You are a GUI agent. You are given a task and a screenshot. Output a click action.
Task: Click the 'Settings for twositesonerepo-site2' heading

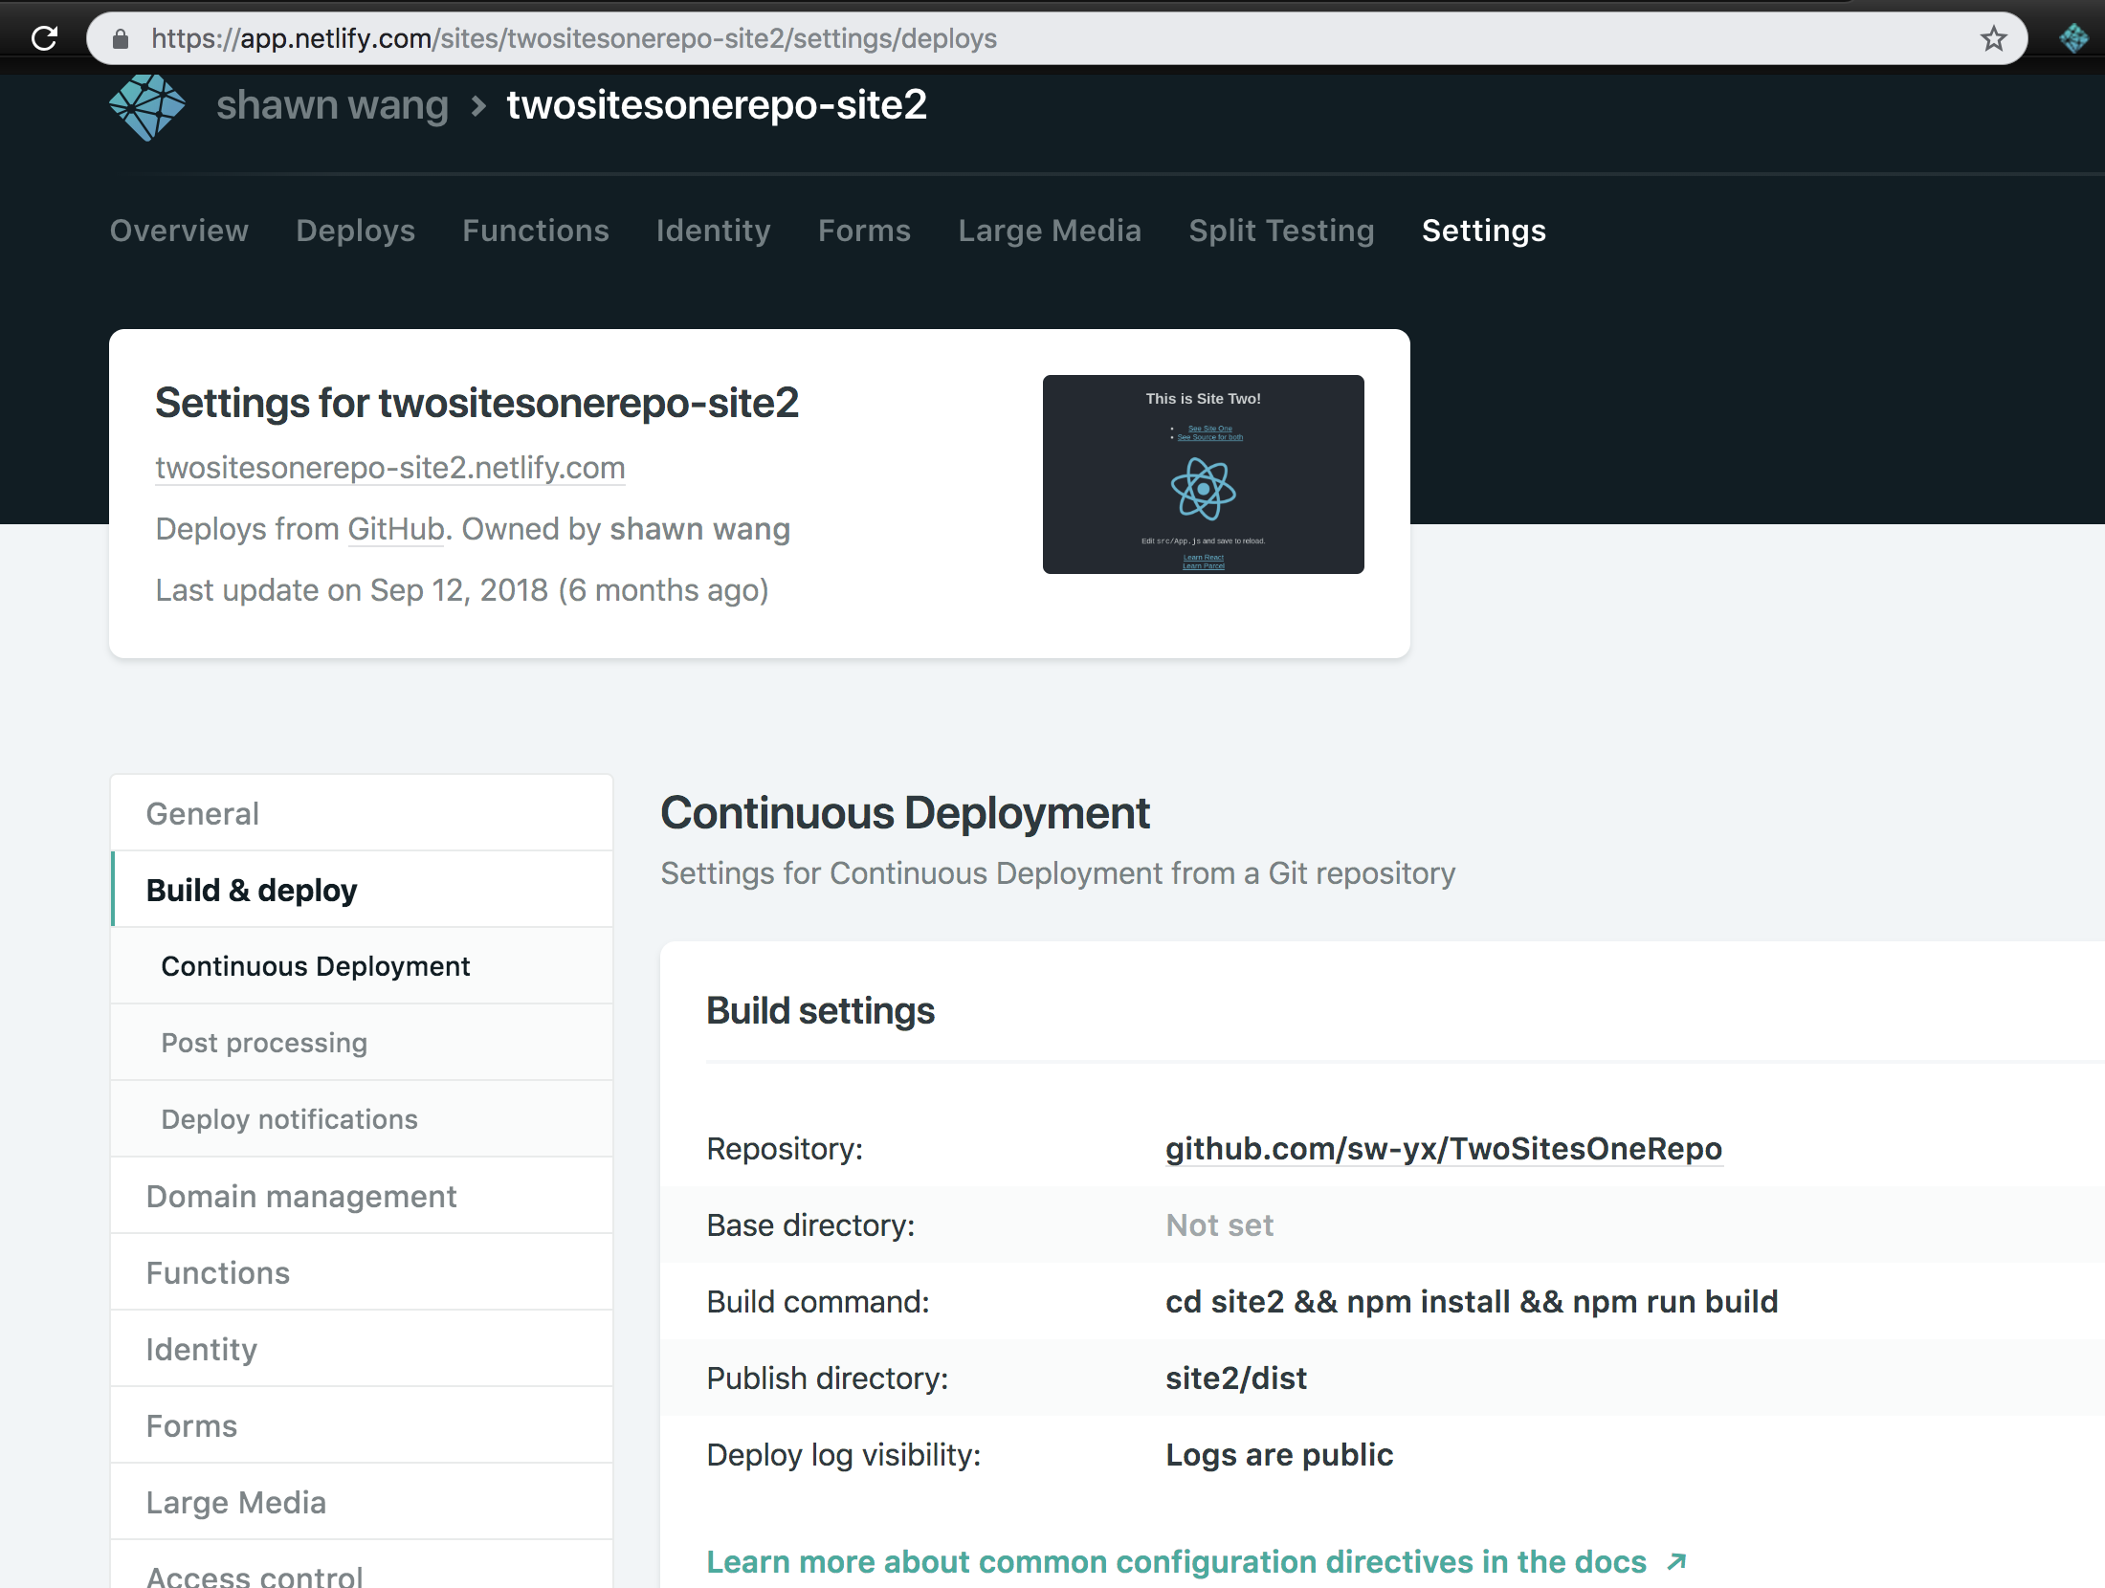pos(476,403)
